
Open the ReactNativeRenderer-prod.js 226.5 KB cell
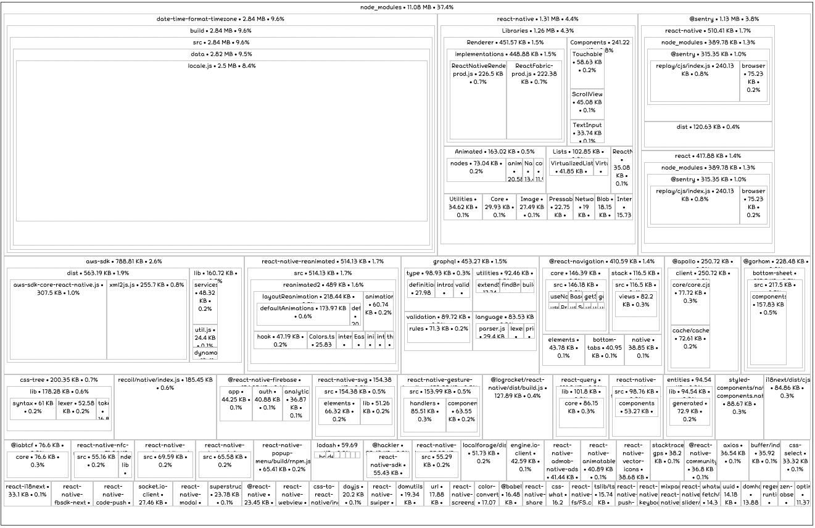pyautogui.click(x=478, y=100)
